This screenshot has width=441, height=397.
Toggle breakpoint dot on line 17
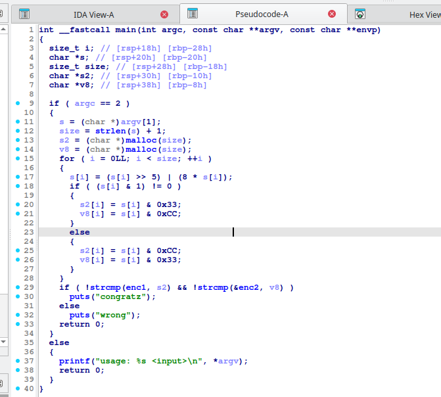(x=17, y=177)
